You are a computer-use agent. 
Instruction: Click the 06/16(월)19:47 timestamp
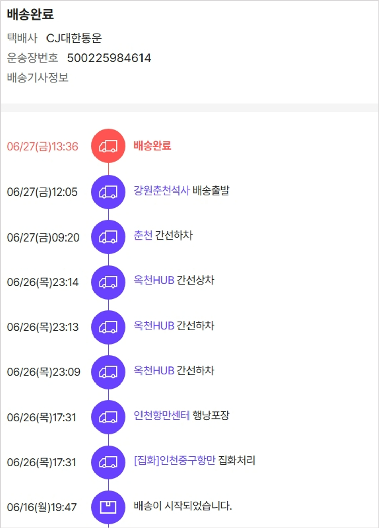42,507
